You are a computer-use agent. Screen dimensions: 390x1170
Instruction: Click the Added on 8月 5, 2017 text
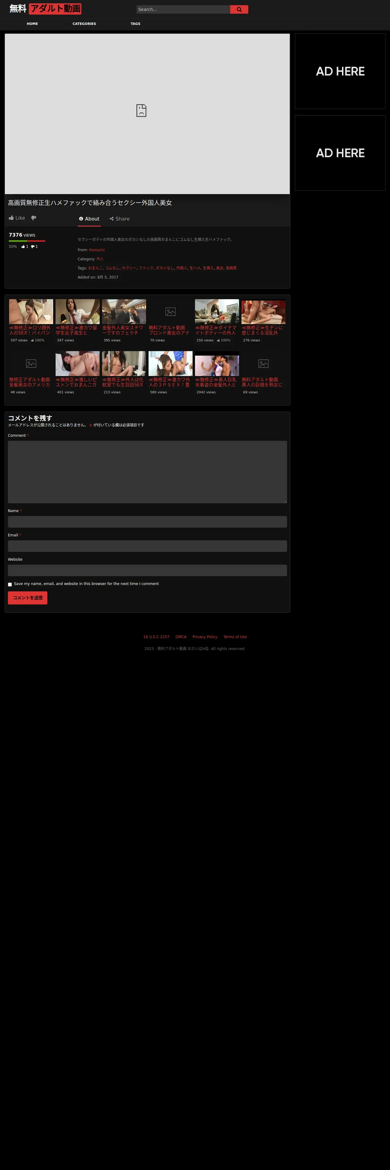[97, 277]
